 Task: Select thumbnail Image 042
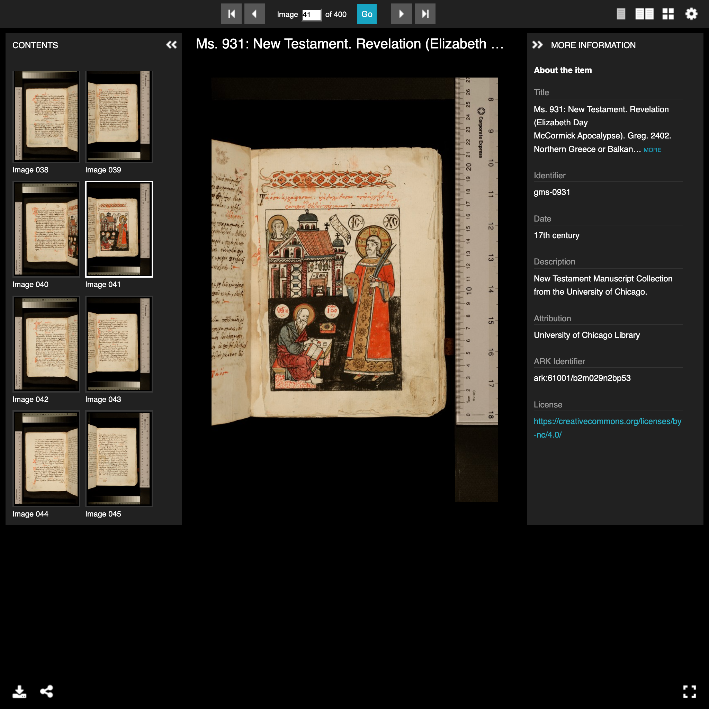[x=46, y=344]
